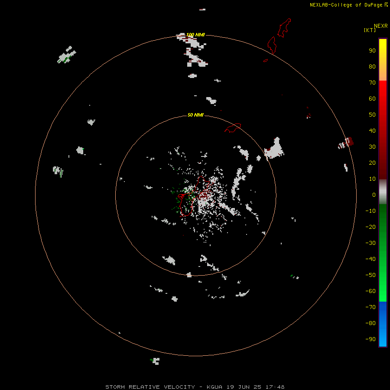Select the -10 value on the color scale
Viewport: 390px width, 390px height.
[x=370, y=211]
